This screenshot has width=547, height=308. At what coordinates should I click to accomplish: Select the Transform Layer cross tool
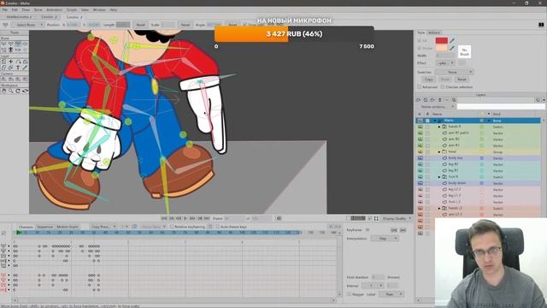point(11,62)
